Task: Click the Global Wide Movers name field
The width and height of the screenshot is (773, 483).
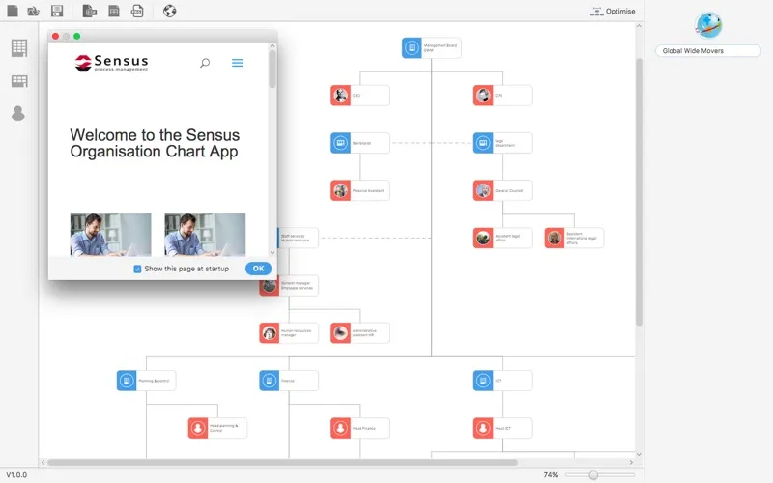Action: tap(708, 51)
